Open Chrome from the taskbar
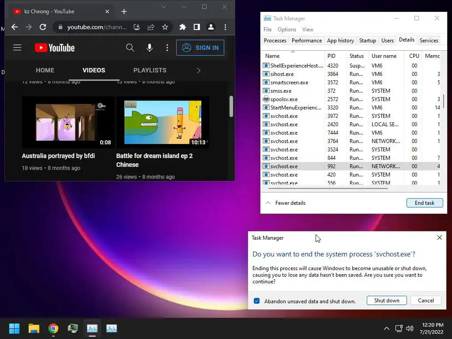 click(x=53, y=328)
